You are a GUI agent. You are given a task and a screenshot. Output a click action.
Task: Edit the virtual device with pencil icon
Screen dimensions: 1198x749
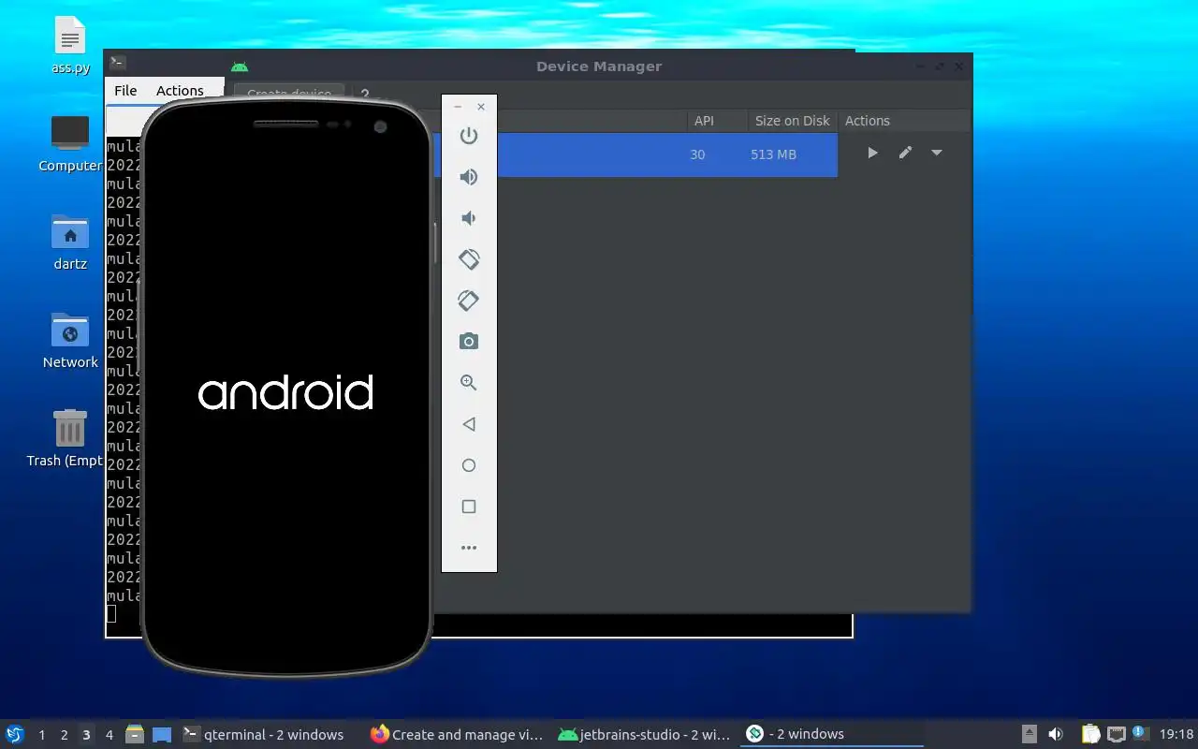tap(905, 153)
